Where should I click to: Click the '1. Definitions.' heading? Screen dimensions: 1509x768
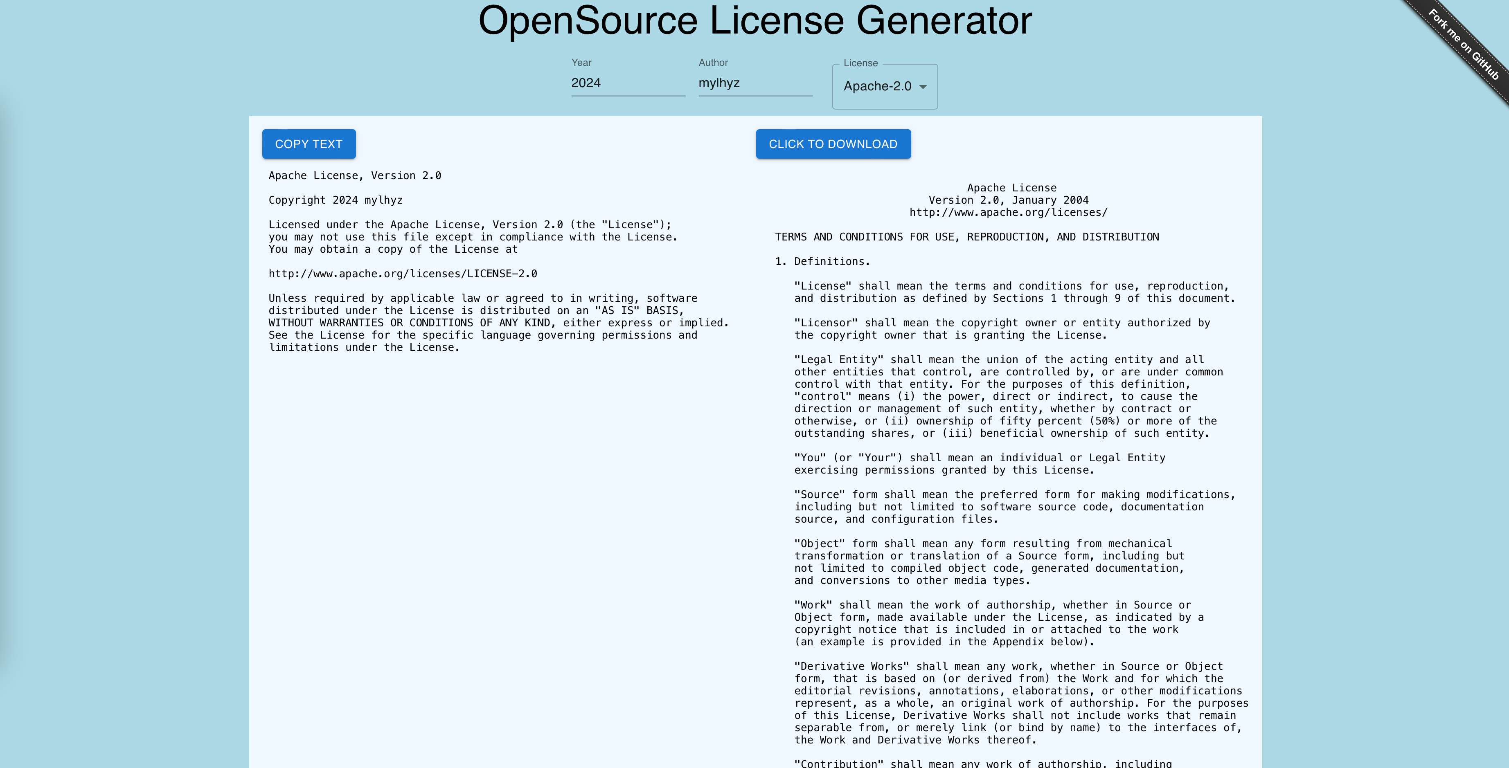pos(822,262)
